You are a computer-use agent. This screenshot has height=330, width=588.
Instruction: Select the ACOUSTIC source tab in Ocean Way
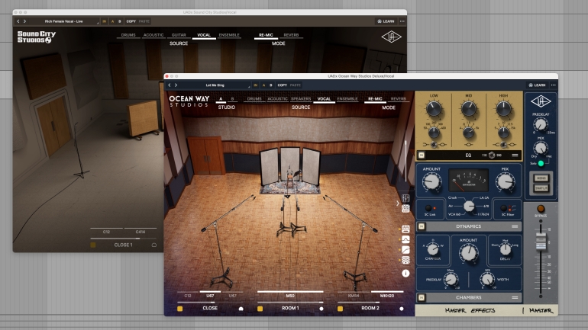[x=277, y=99]
